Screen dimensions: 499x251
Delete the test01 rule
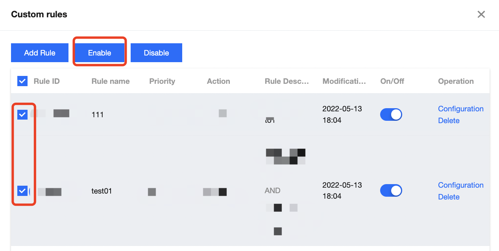tap(449, 197)
